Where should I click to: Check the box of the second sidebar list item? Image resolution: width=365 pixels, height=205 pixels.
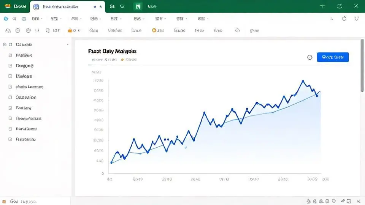pos(11,66)
